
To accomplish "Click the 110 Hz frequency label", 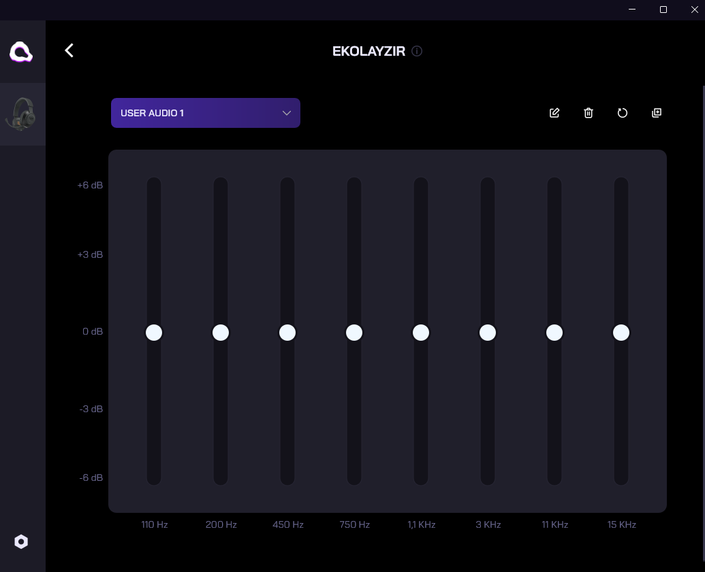I will point(154,524).
